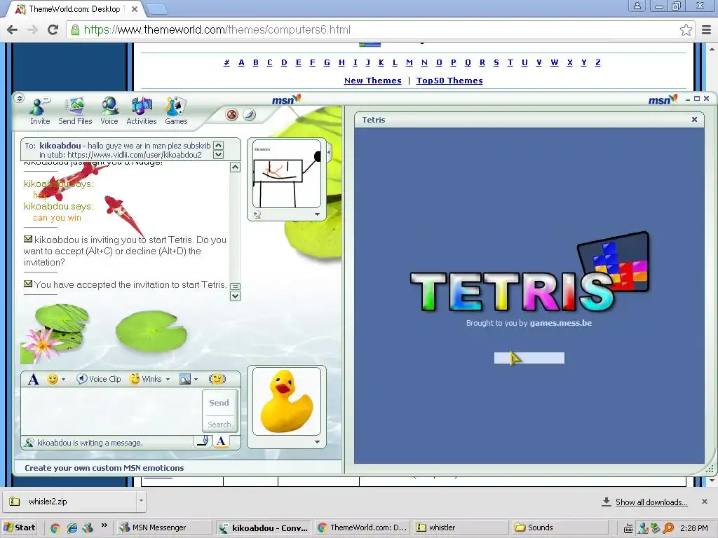Reload the ThemeWorld page
718x538 pixels.
(x=53, y=29)
